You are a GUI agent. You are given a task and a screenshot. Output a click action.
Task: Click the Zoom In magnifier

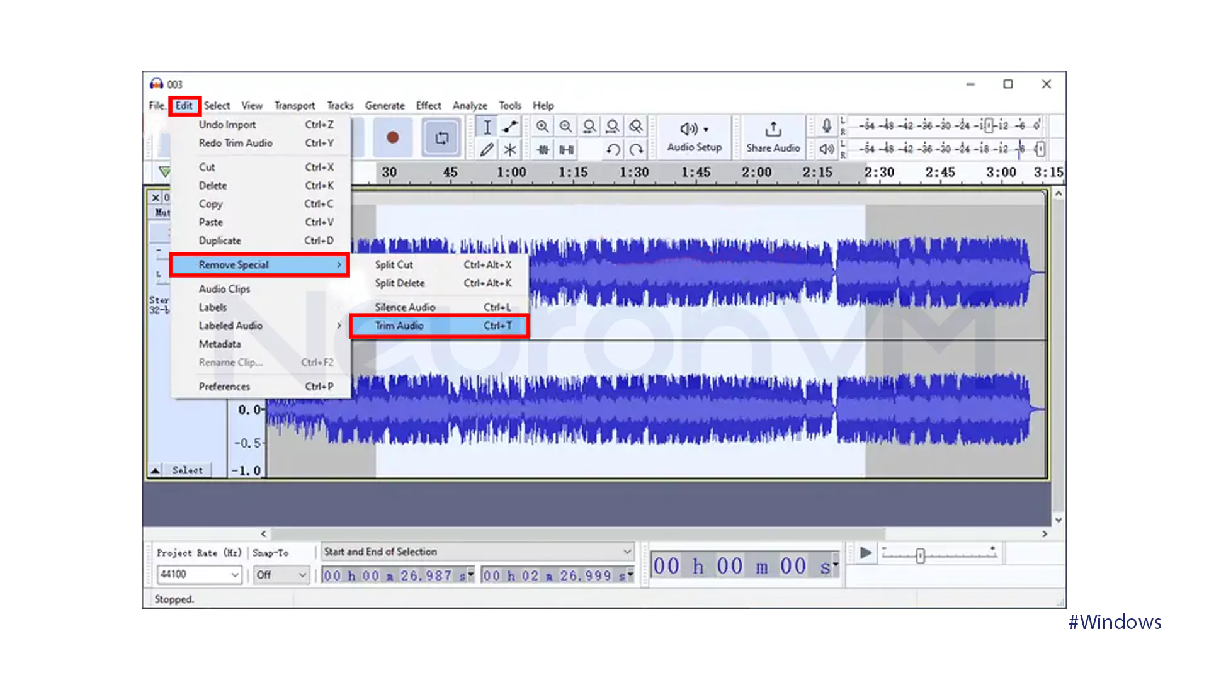point(542,127)
